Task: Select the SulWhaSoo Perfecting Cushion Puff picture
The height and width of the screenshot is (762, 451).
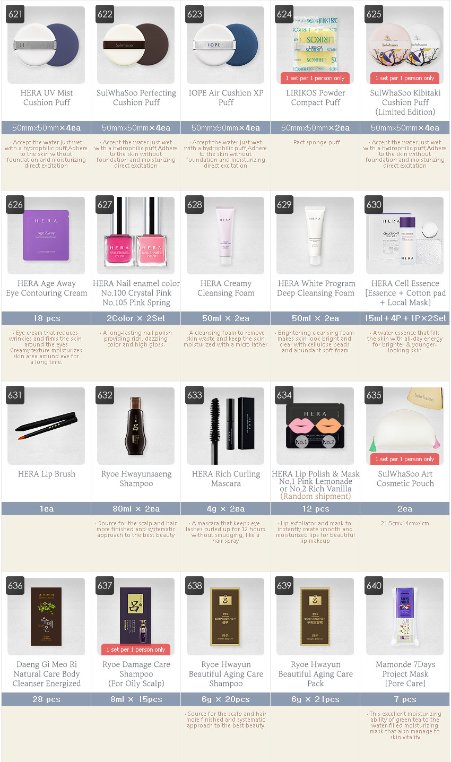Action: (x=136, y=45)
